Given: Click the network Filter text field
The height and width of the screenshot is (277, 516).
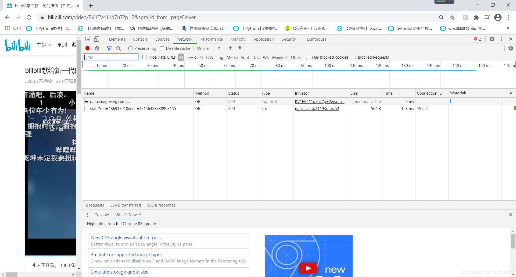Looking at the screenshot, I should click(x=111, y=57).
